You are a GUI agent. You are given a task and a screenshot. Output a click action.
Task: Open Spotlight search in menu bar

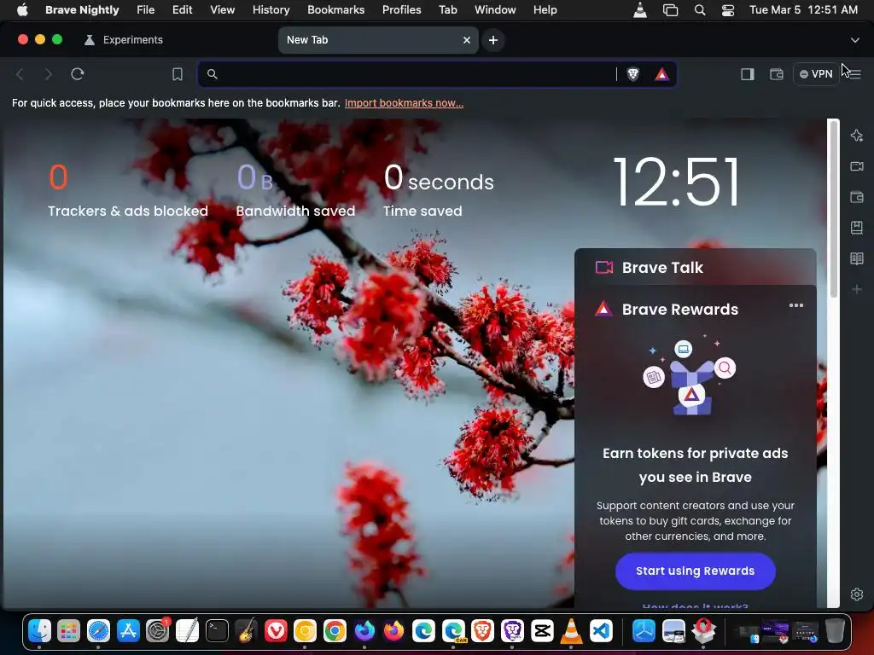tap(700, 10)
